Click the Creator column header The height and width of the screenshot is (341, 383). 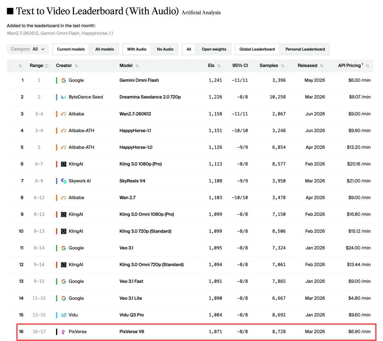64,66
